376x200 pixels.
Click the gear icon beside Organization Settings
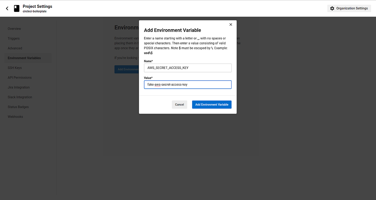332,8
